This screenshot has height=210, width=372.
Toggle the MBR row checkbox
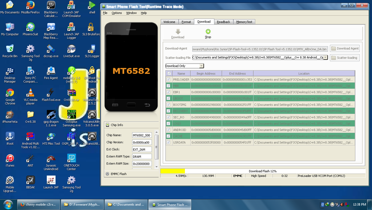pos(169,86)
